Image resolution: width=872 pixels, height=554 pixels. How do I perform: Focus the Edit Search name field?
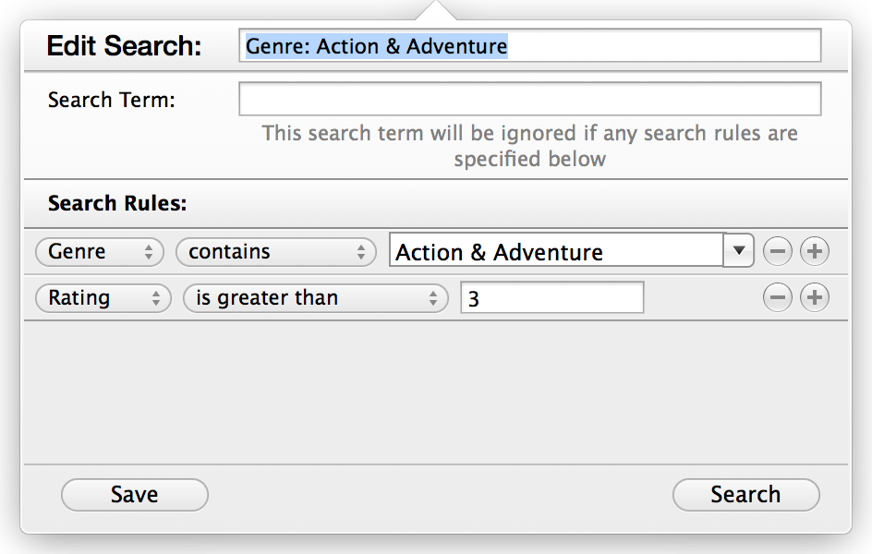[x=529, y=46]
